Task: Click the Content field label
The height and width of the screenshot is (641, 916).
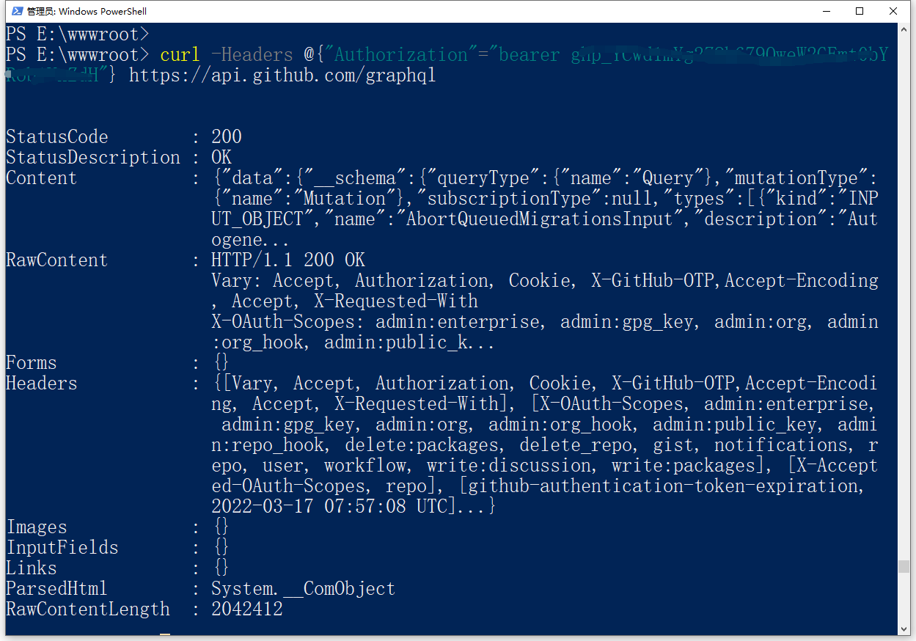Action: [41, 177]
